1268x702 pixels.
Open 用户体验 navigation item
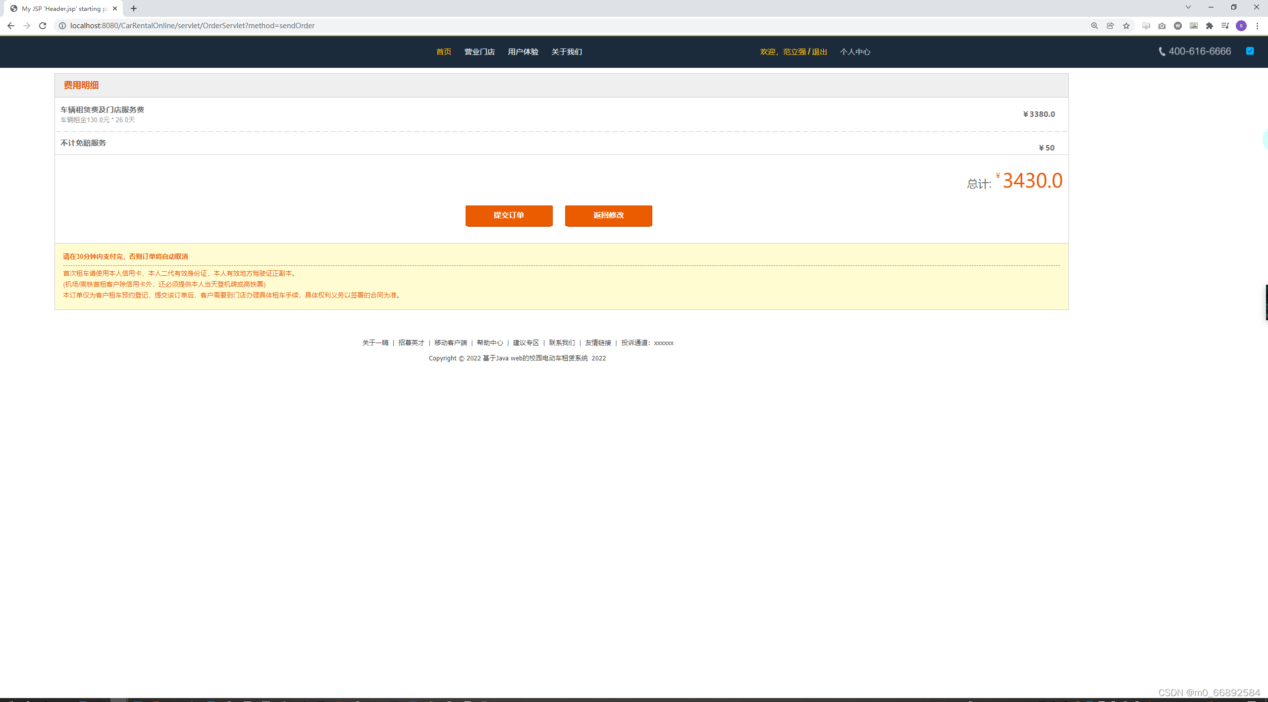pos(523,52)
